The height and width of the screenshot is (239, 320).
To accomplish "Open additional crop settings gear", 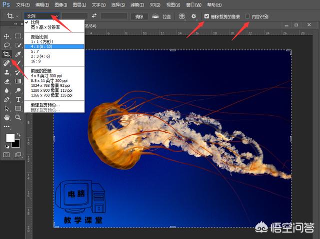I will pos(193,16).
